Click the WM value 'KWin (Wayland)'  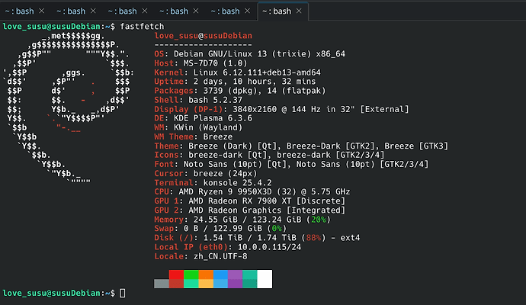click(208, 127)
